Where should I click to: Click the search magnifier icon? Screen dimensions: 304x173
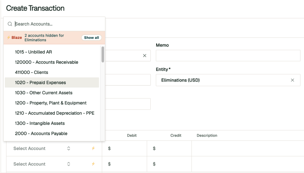coord(10,24)
